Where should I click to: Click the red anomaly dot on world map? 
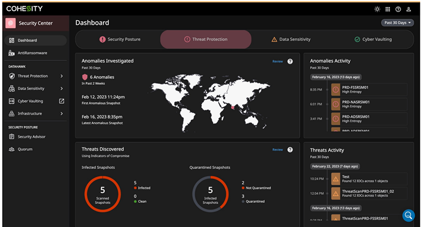pos(232,107)
